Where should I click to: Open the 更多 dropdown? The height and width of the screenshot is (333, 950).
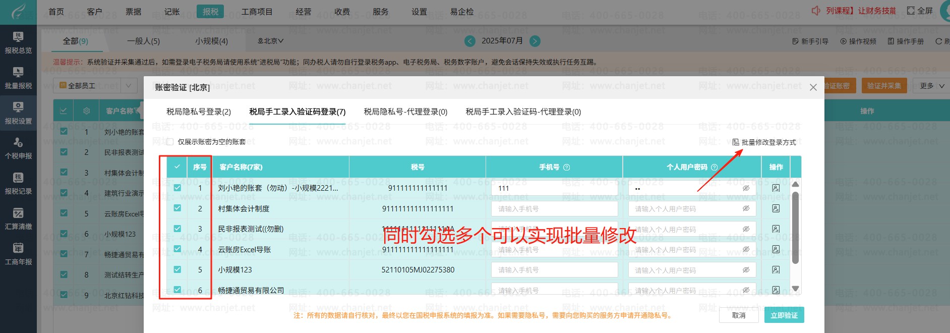pyautogui.click(x=932, y=86)
